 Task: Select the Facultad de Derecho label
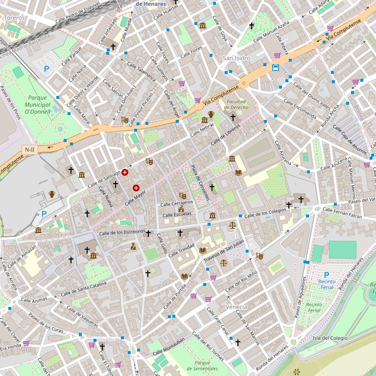point(236,105)
